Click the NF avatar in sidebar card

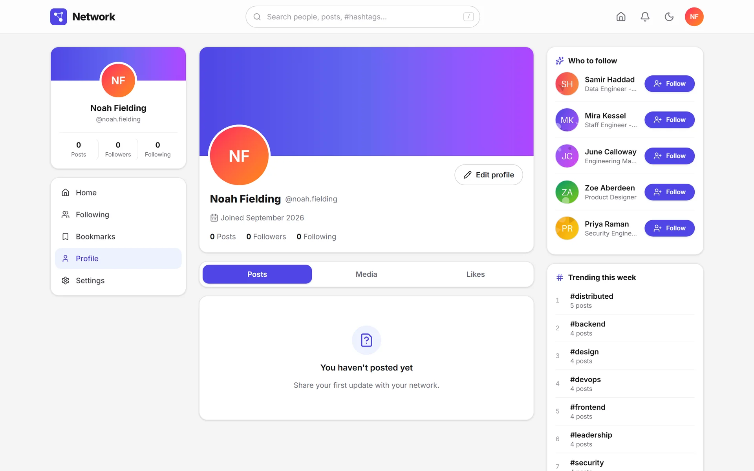[118, 80]
